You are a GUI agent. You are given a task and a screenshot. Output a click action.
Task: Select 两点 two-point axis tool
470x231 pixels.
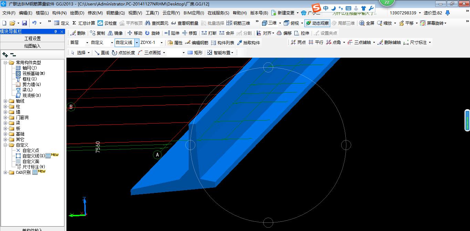tap(298, 43)
